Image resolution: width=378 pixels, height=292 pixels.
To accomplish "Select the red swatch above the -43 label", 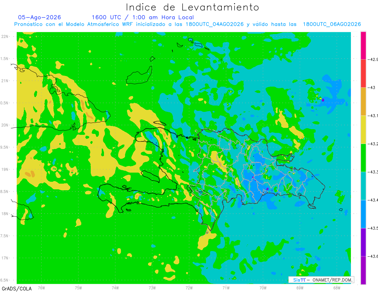I will (363, 73).
